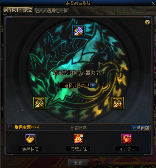Viewport: 156px width, 168px height.
Task: Click the 灵魂之源 material icon
Action: (79, 139)
